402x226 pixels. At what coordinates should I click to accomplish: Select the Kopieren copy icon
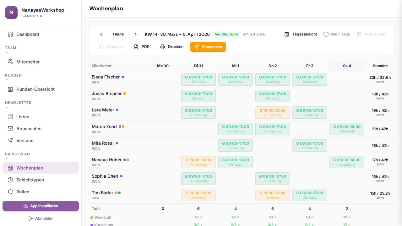(x=101, y=46)
